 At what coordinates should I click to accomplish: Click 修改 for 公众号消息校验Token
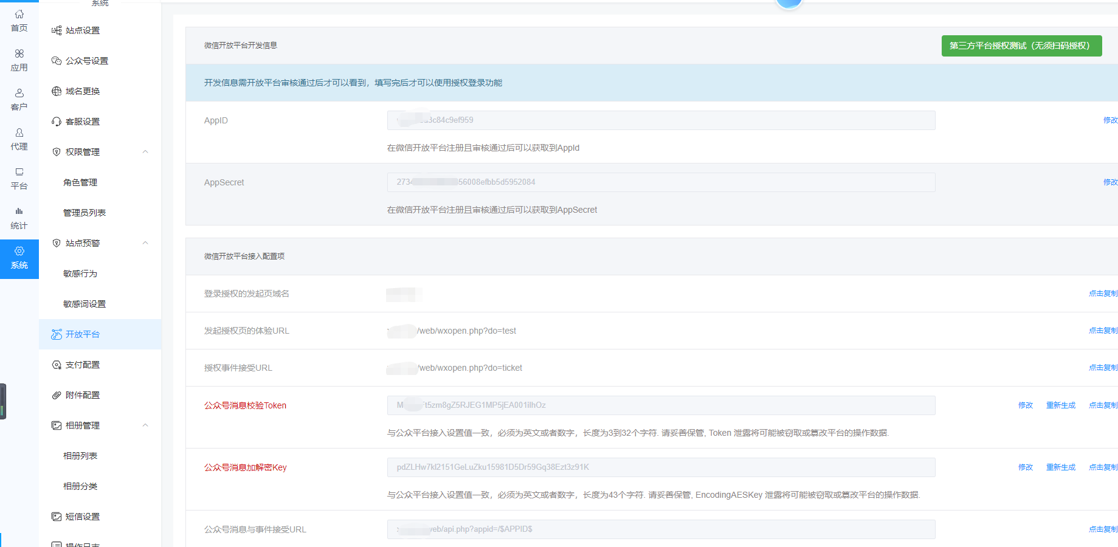click(1026, 405)
